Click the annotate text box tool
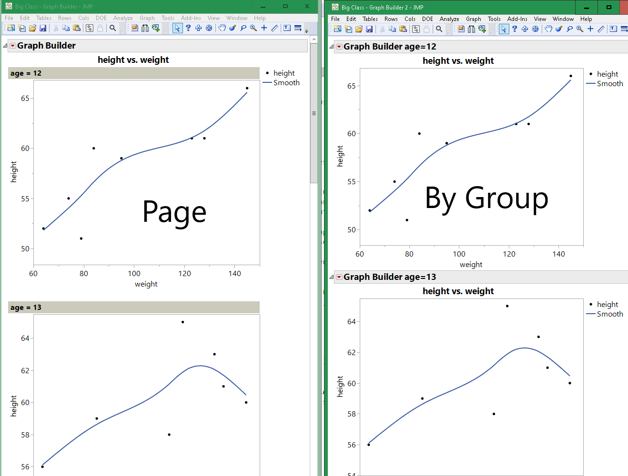Viewport: 628px width, 476px height. (287, 28)
